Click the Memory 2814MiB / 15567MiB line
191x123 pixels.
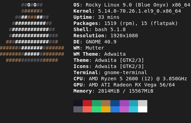113,91
